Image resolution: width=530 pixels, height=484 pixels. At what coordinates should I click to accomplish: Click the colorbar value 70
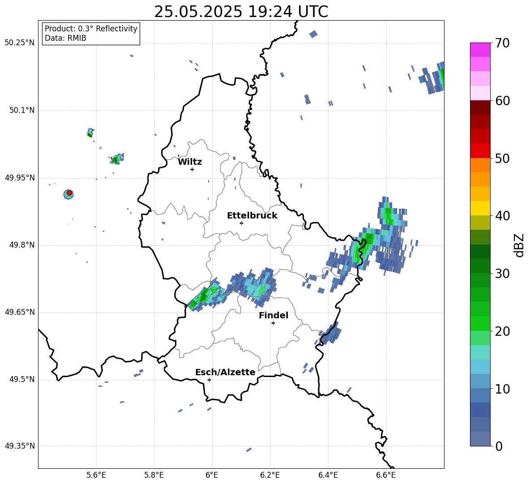(x=502, y=43)
